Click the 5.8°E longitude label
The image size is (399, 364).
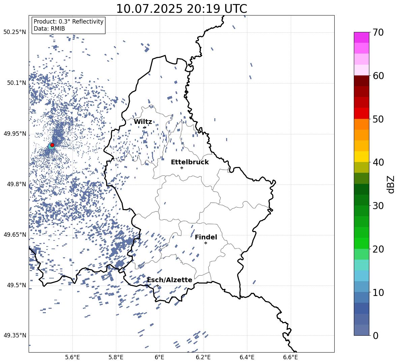click(x=116, y=357)
